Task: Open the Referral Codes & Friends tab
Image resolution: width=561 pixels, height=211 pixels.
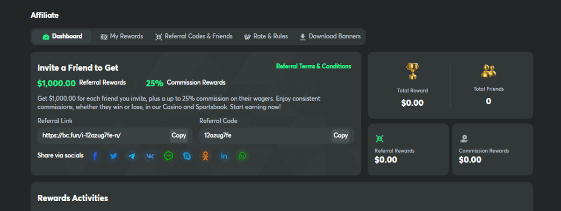Action: point(194,36)
